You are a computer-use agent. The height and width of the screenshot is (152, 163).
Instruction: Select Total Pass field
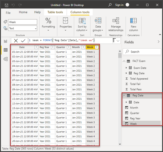[x=136, y=89]
